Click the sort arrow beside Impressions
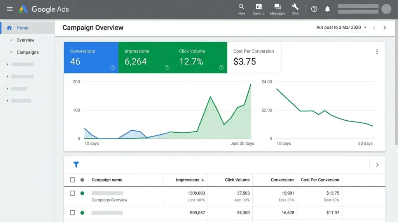Viewport: 398px width, 222px height. coord(203,180)
